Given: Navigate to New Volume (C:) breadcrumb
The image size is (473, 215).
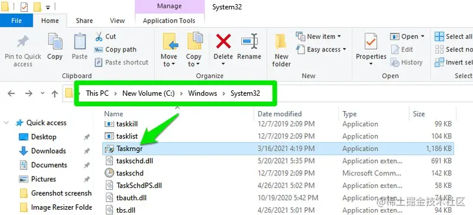Looking at the screenshot, I should click(x=148, y=93).
